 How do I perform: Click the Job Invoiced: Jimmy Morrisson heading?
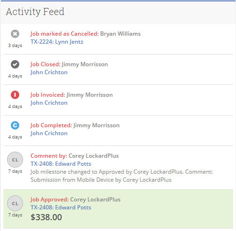click(71, 95)
